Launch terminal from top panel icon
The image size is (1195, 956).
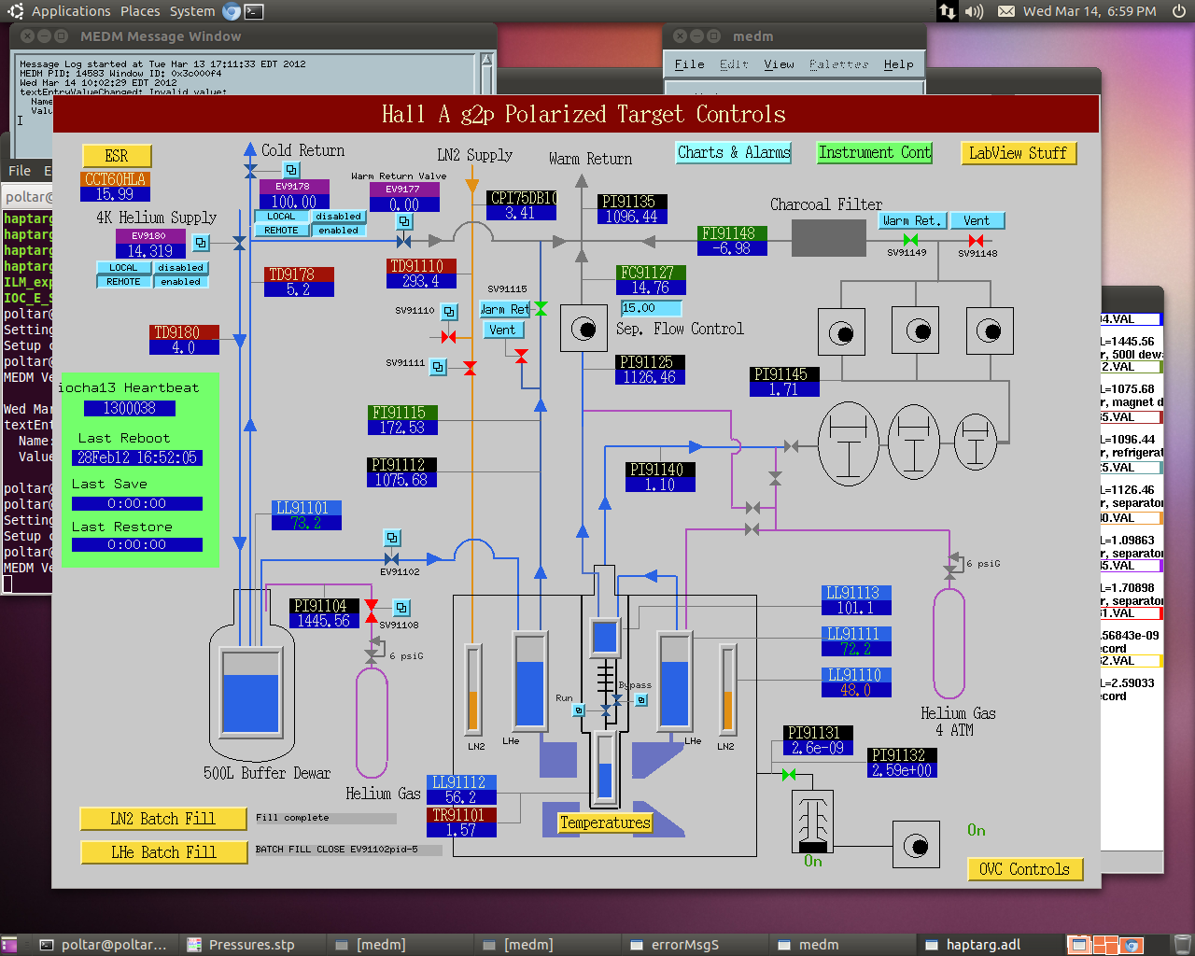click(x=253, y=11)
